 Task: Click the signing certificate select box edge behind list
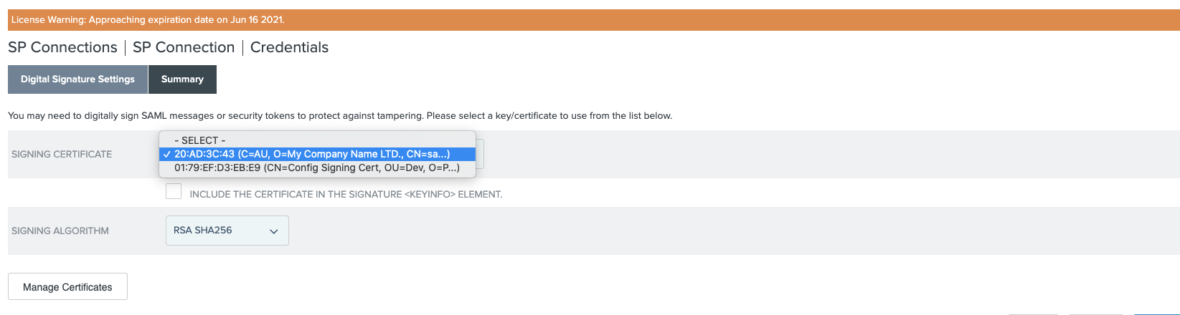click(480, 154)
